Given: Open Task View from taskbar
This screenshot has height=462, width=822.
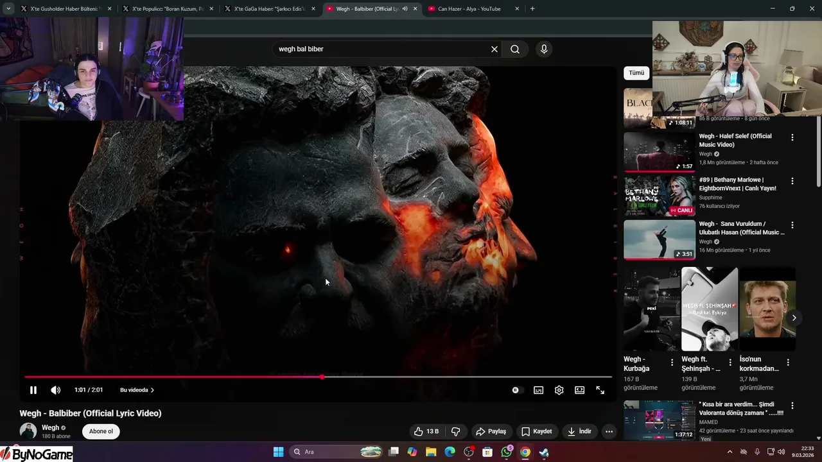Looking at the screenshot, I should [x=394, y=452].
